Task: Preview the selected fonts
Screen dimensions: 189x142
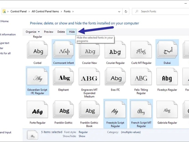Action: pyautogui.click(x=49, y=32)
